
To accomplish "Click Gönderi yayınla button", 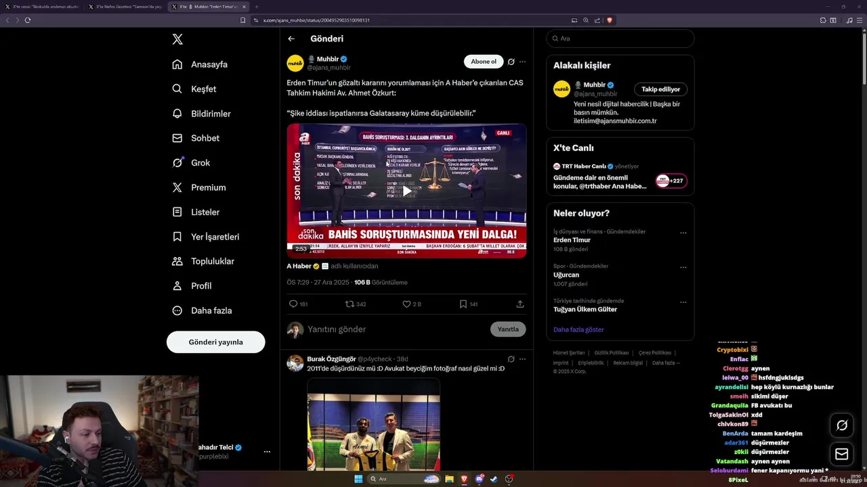I will 215,342.
